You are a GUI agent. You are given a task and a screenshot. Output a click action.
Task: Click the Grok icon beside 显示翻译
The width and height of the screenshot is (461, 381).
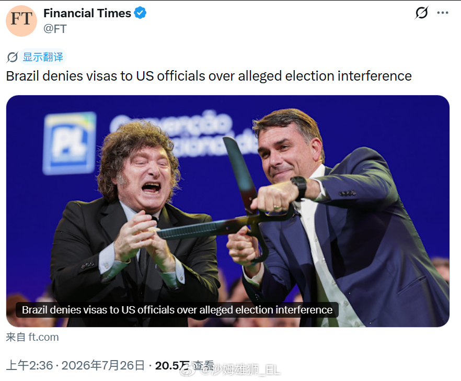pos(13,57)
